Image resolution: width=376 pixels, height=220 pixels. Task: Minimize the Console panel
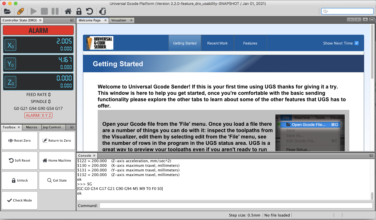(x=371, y=156)
